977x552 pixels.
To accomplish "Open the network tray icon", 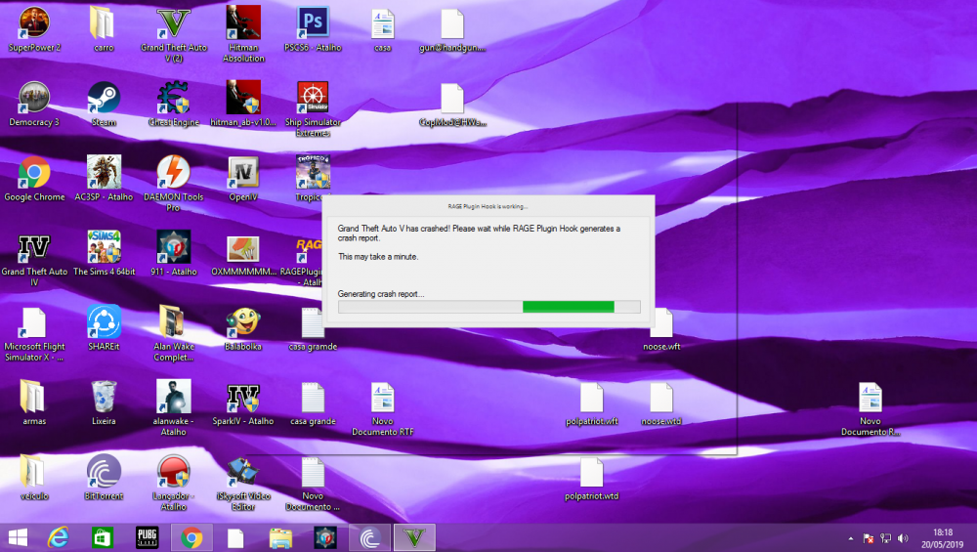I will point(885,538).
